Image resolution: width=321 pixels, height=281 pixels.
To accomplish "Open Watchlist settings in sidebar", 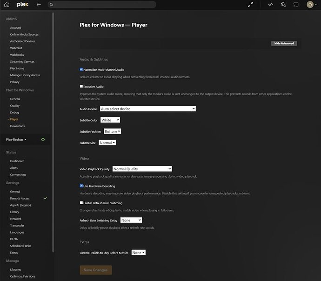I will coord(16,48).
